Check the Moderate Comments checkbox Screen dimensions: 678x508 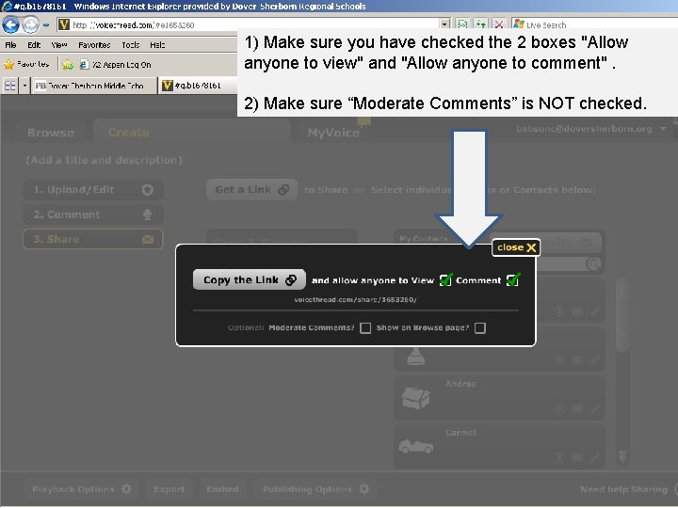pyautogui.click(x=365, y=328)
